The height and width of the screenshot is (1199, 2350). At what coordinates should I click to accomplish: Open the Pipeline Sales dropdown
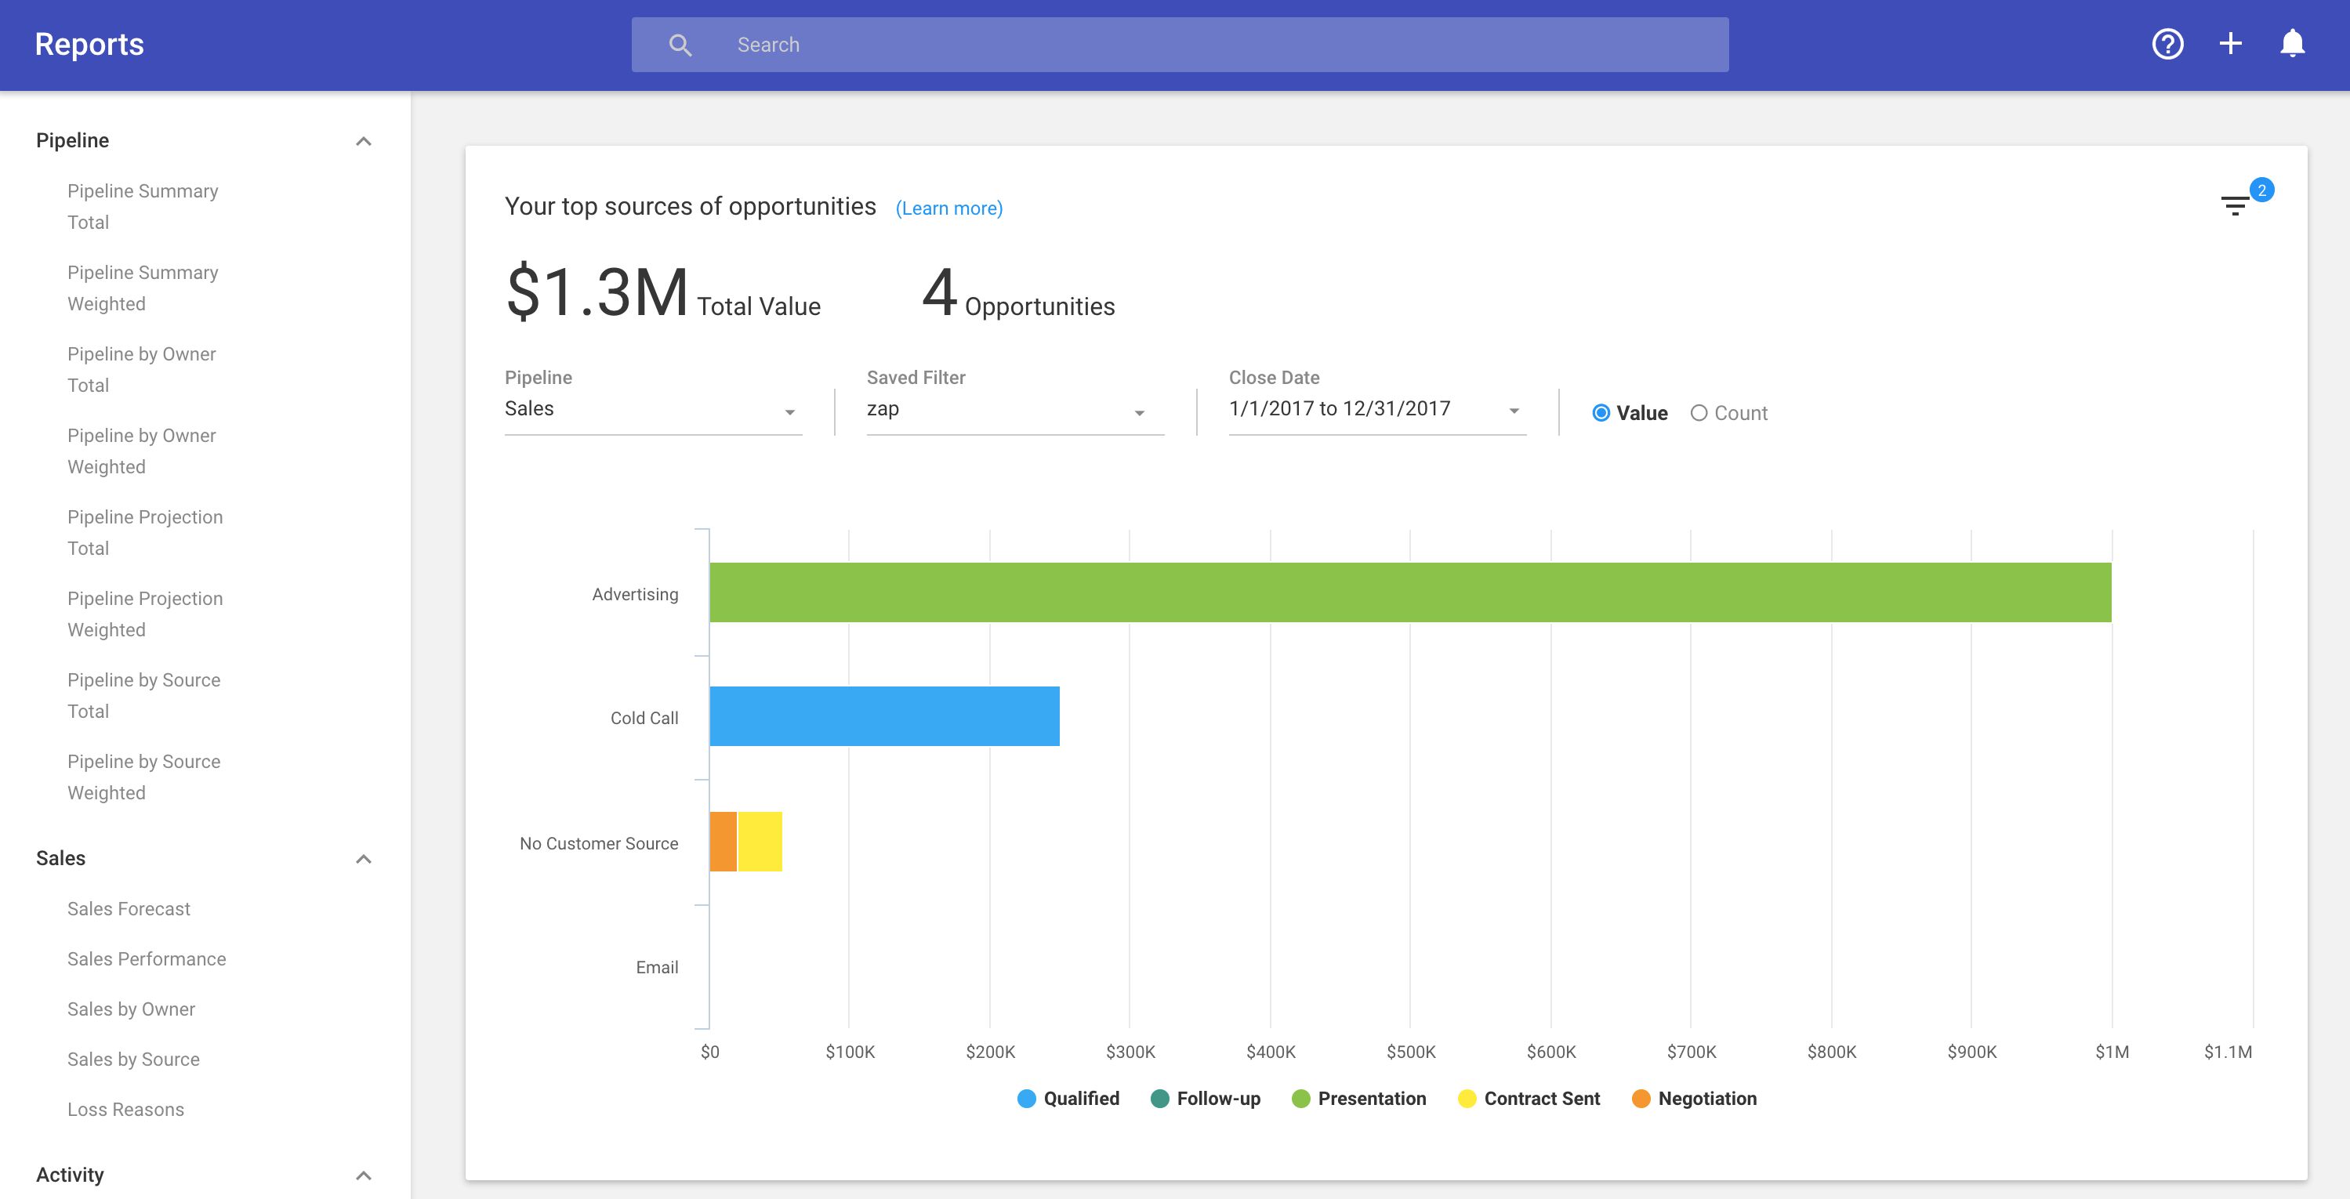click(652, 409)
